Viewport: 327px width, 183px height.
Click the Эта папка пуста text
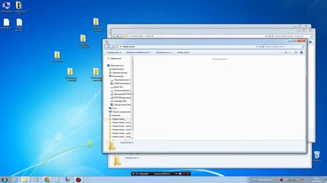point(219,59)
